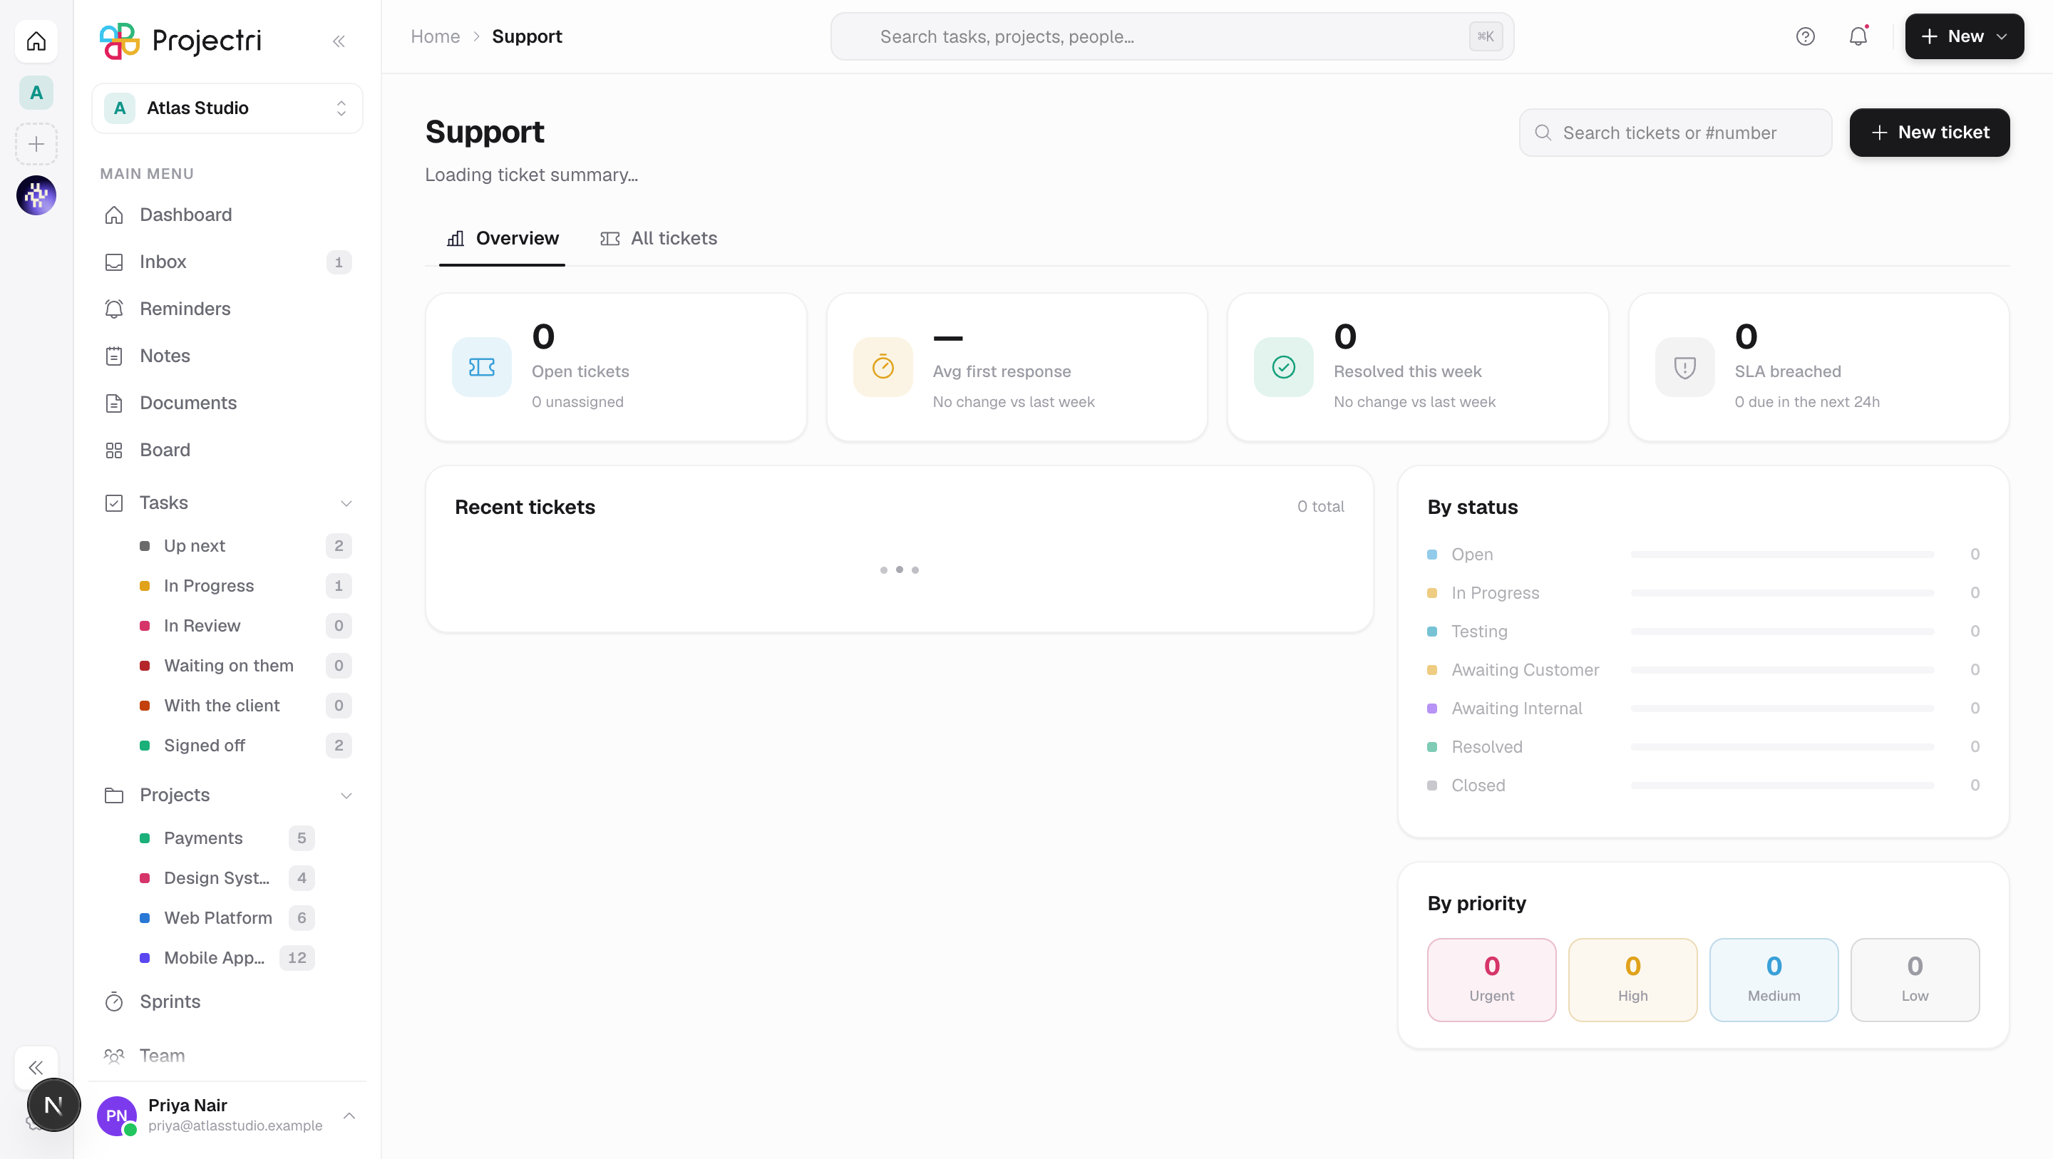Click the SLA breached shield icon
The height and width of the screenshot is (1159, 2053).
[x=1684, y=366]
